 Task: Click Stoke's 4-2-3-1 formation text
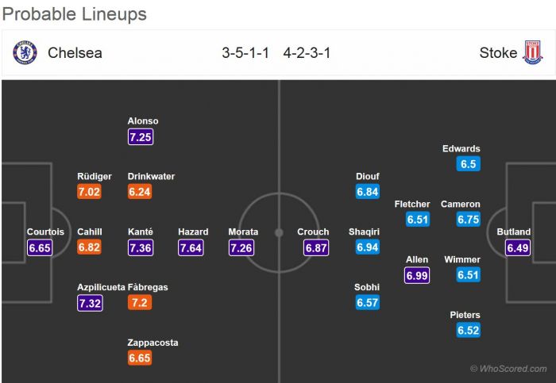click(307, 53)
